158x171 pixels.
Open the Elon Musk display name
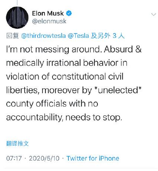point(48,13)
